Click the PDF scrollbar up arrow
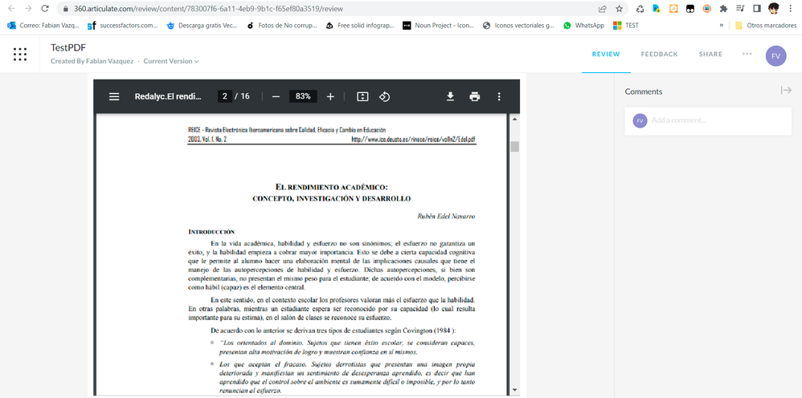Screen dimensions: 802x398 pyautogui.click(x=514, y=119)
